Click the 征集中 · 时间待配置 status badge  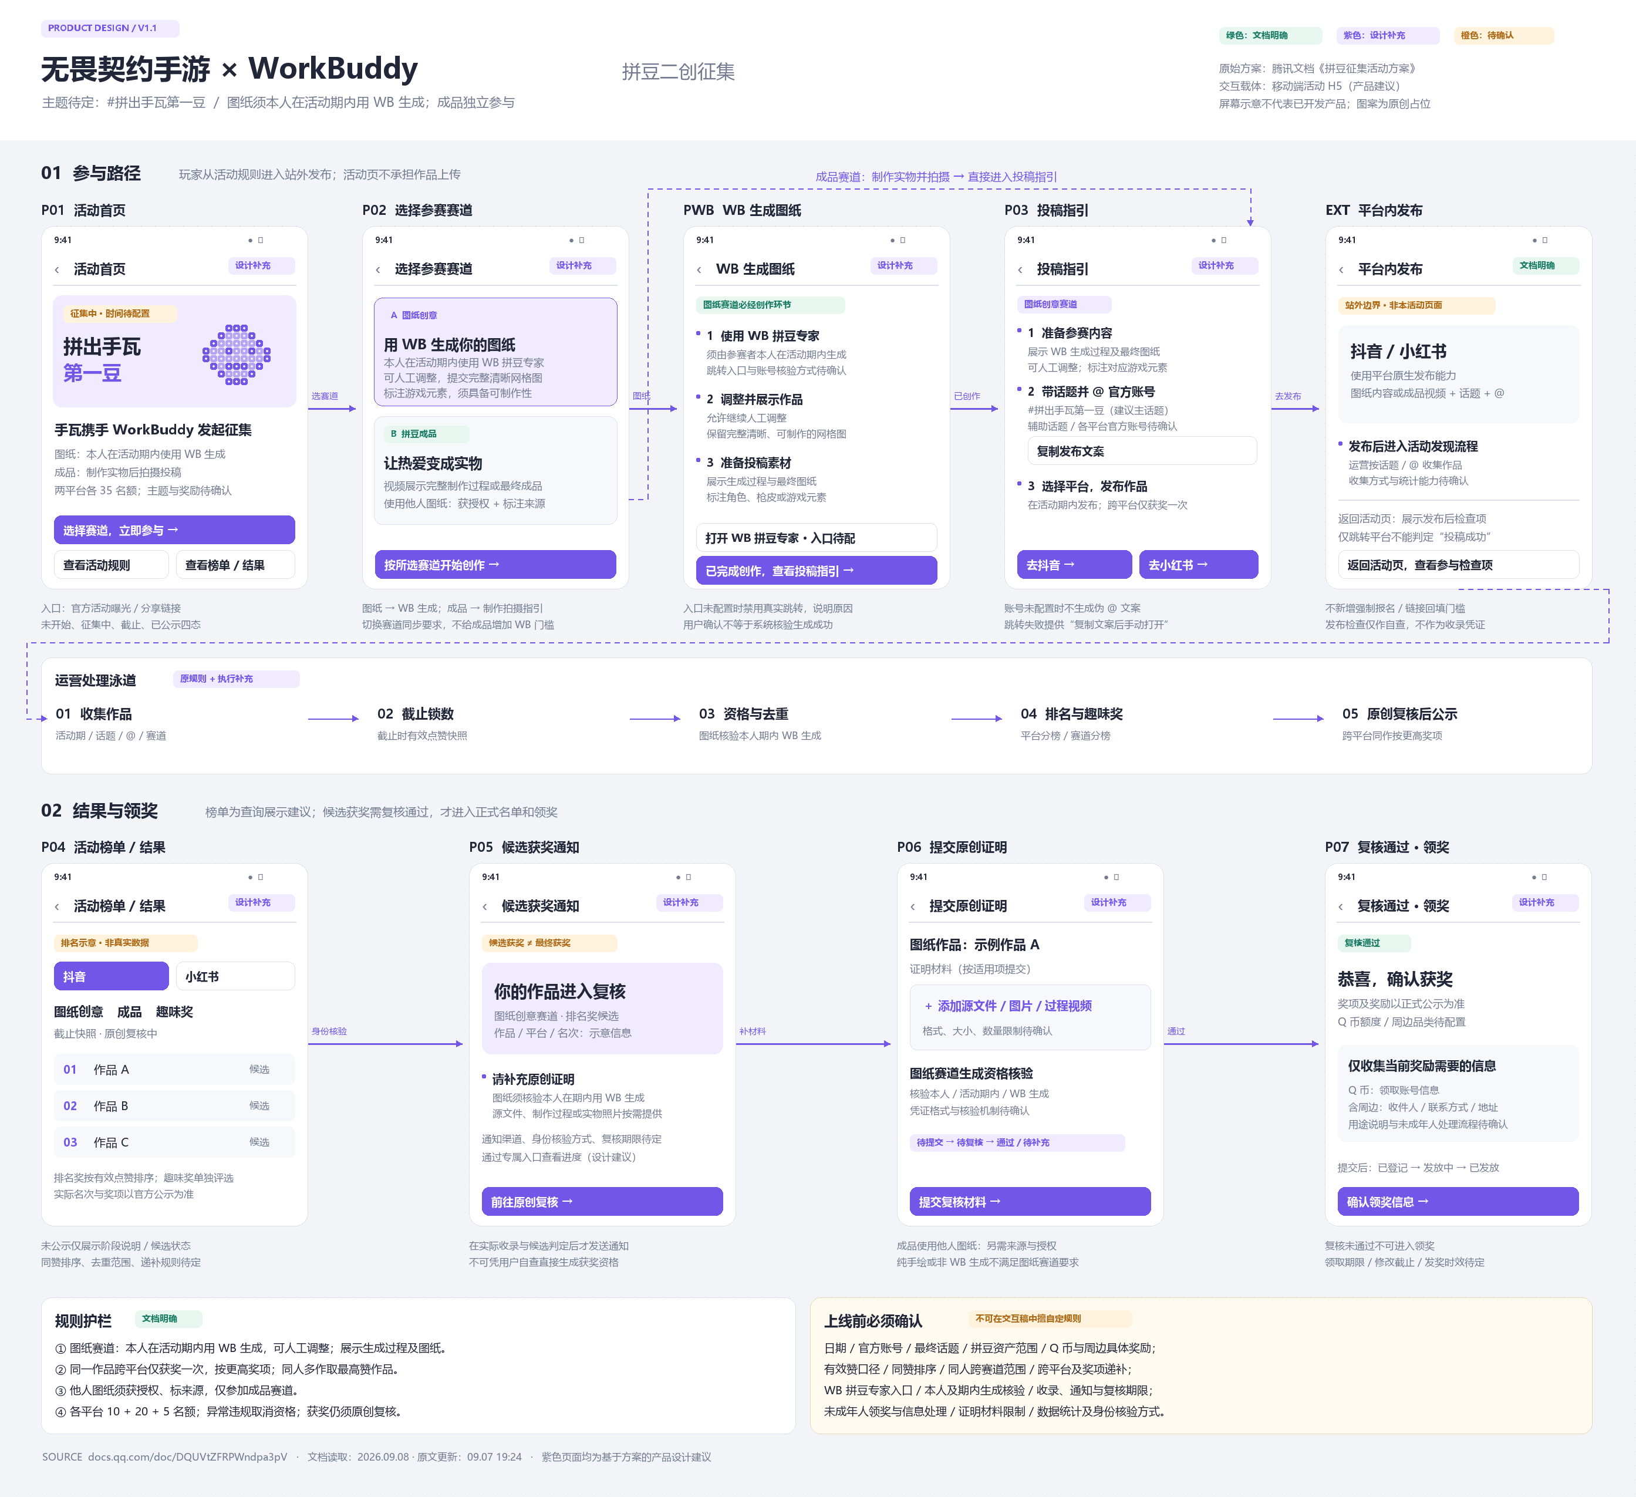click(120, 314)
